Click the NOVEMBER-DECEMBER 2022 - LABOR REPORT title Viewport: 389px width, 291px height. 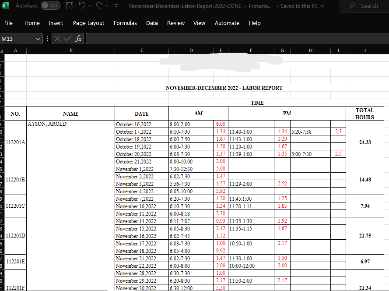point(224,88)
